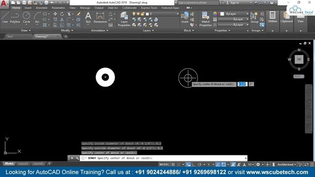Viewport: 315px width, 177px height.
Task: Click the Insert block icon
Action: 185,18
